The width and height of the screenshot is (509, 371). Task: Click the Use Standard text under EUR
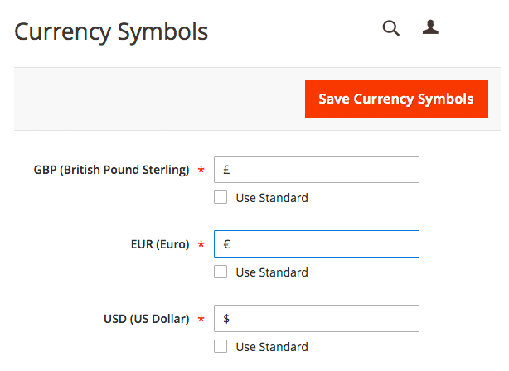click(x=272, y=272)
